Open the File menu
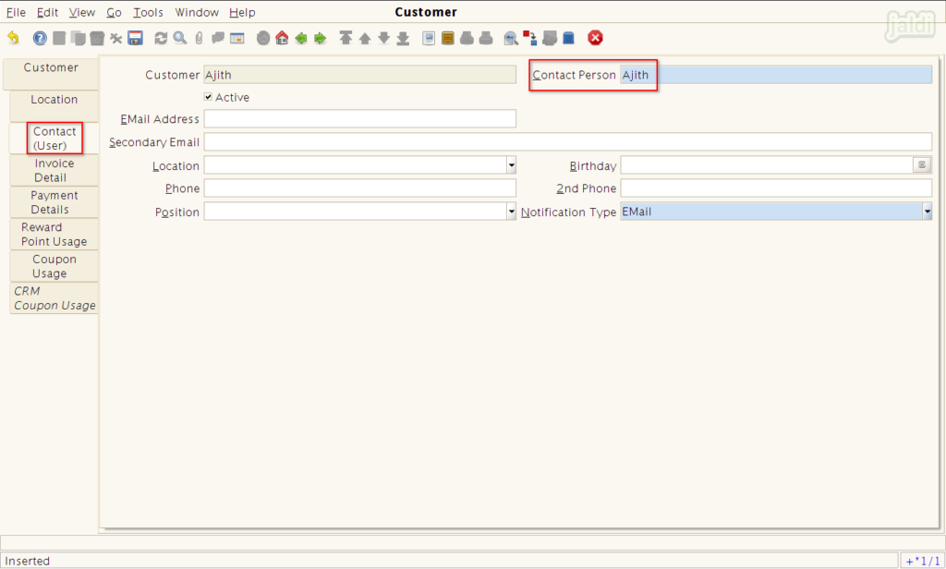The height and width of the screenshot is (569, 946). coord(16,12)
